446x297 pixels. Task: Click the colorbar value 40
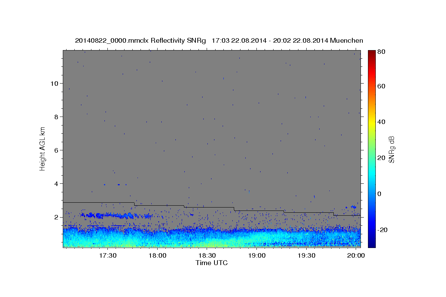pos(381,122)
